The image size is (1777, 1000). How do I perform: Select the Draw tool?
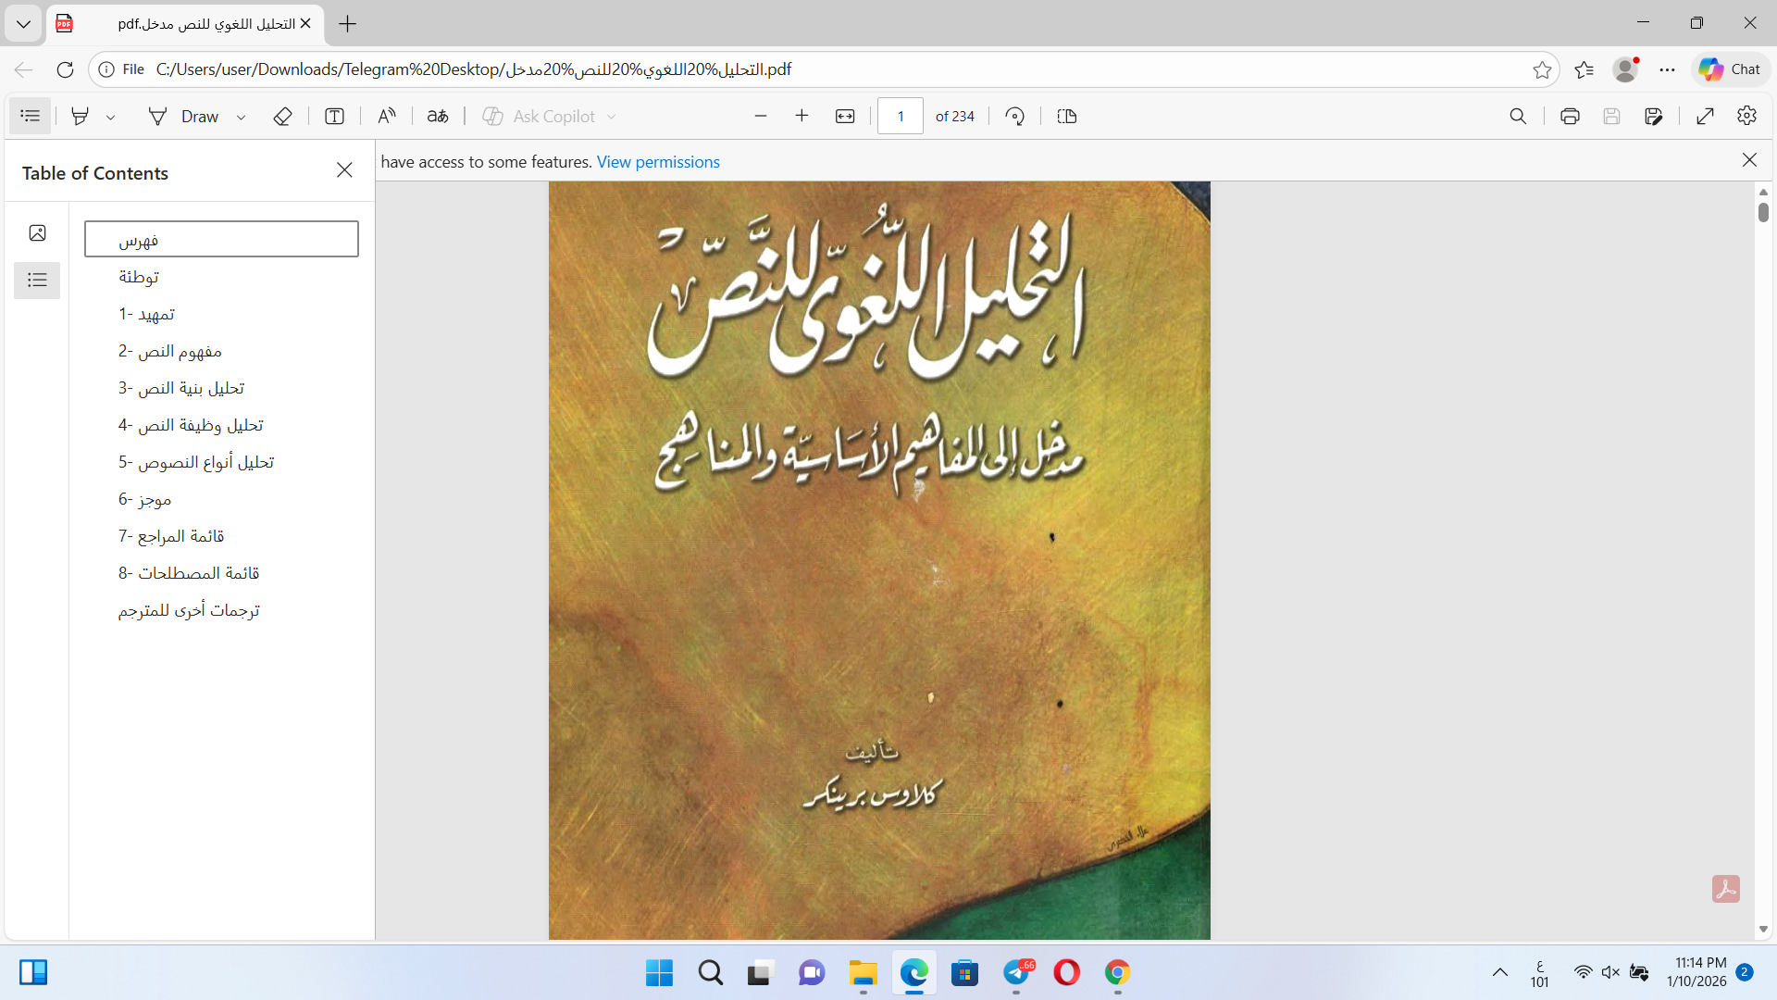(183, 117)
